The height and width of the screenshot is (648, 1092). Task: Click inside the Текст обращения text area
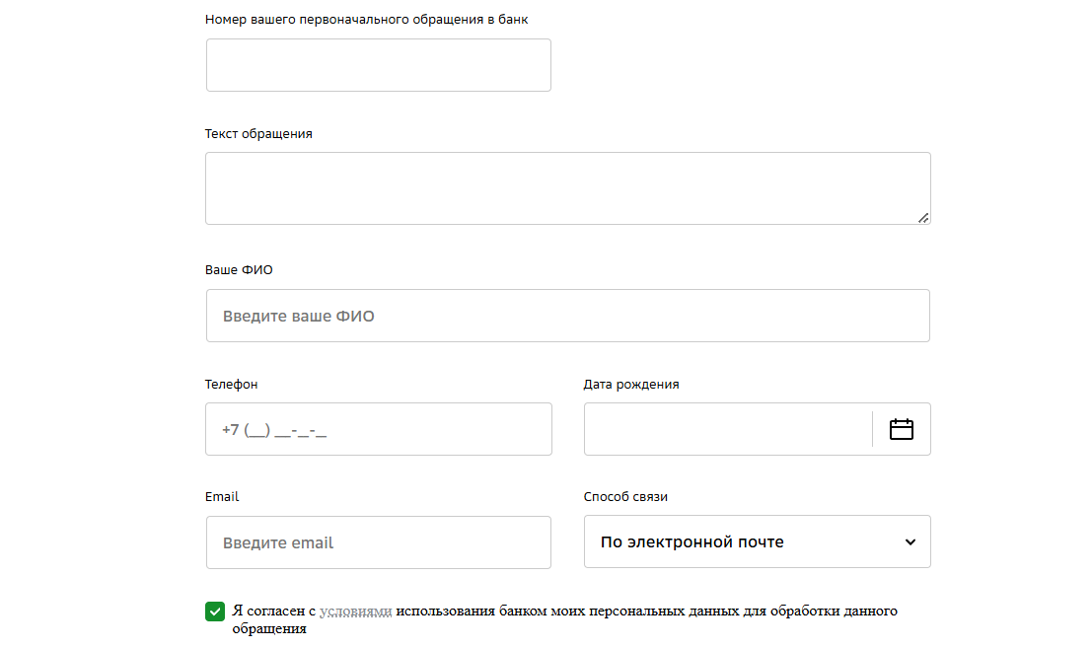[568, 188]
